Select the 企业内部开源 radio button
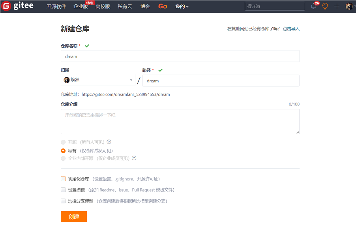The image size is (356, 229). (x=63, y=158)
